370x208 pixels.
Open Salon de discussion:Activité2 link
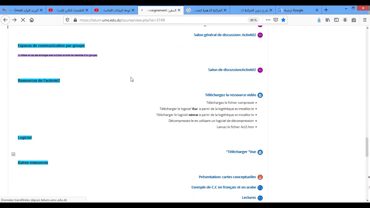[x=232, y=70]
